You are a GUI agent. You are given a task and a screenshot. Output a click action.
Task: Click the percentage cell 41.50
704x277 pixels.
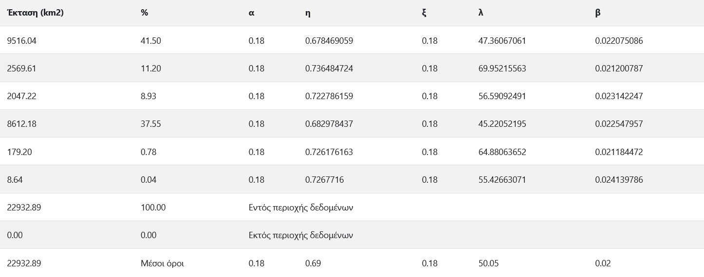click(x=150, y=41)
